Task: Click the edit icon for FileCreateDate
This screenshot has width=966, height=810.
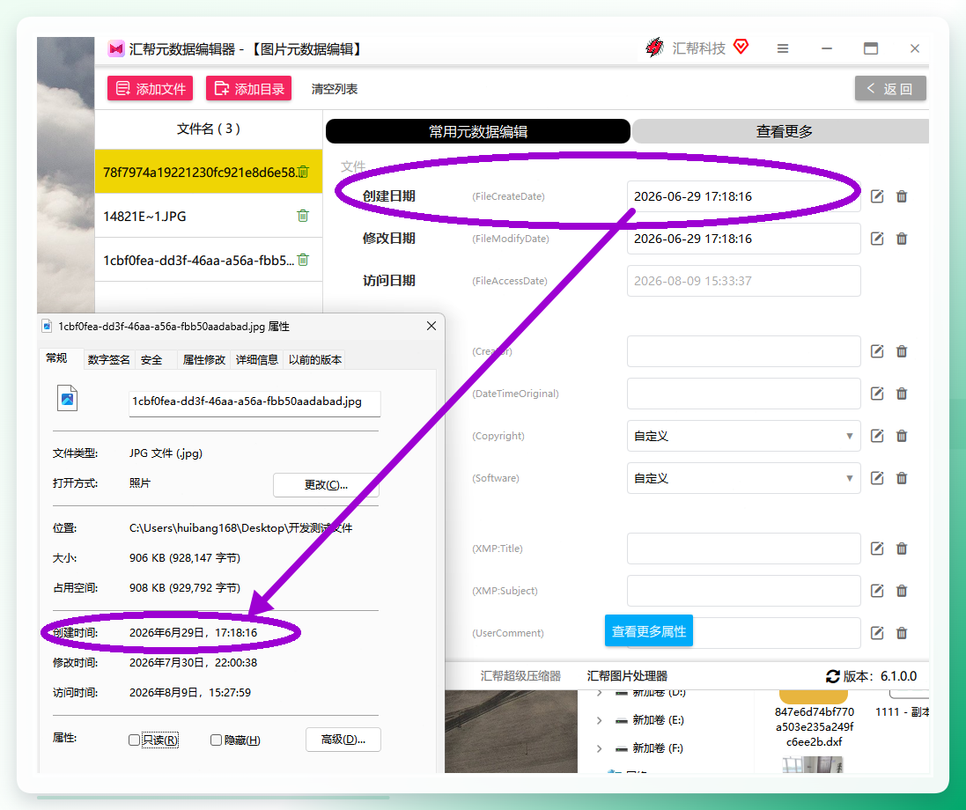Action: (877, 196)
